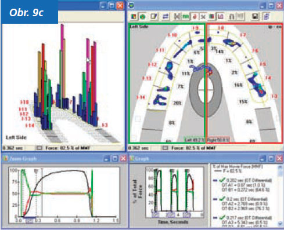Click the 14% force box near front teeth
The height and width of the screenshot is (230, 284).
click(x=220, y=52)
